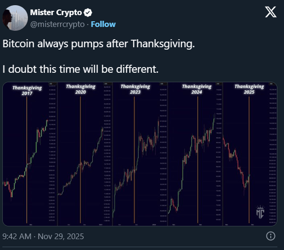Follow the Mister Crypto account
Image resolution: width=284 pixels, height=250 pixels.
tap(103, 24)
